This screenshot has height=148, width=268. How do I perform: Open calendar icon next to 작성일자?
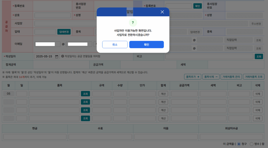57,57
